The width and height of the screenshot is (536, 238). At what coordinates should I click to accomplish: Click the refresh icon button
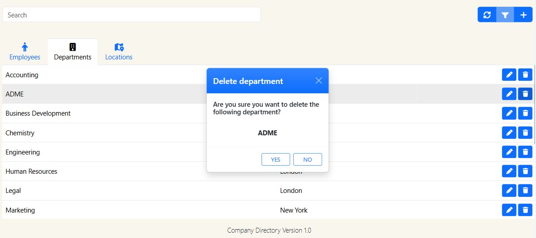tap(487, 15)
